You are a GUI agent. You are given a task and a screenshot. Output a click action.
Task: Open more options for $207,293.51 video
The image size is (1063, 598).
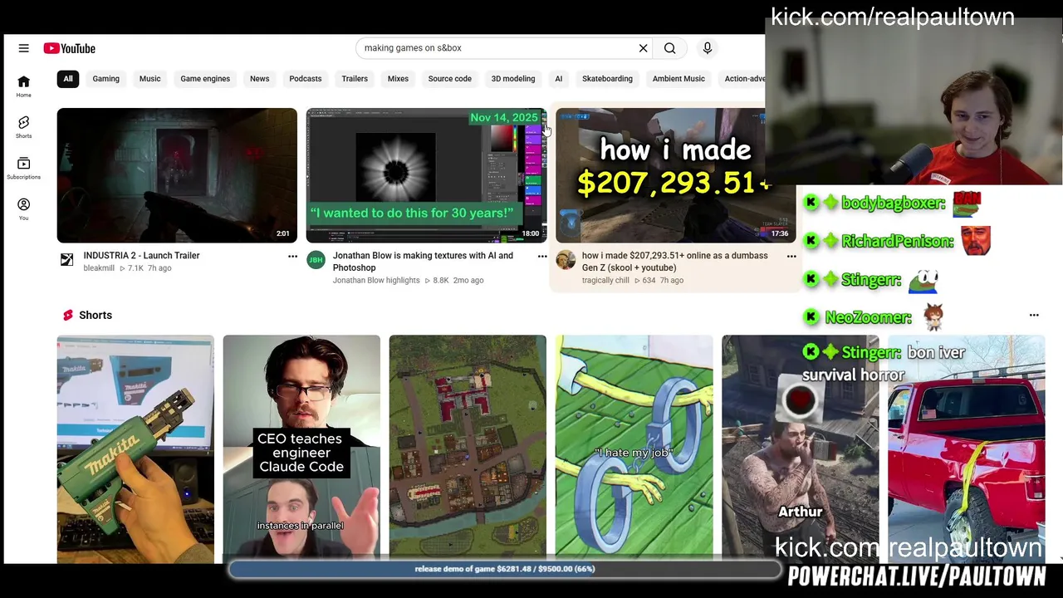(791, 257)
